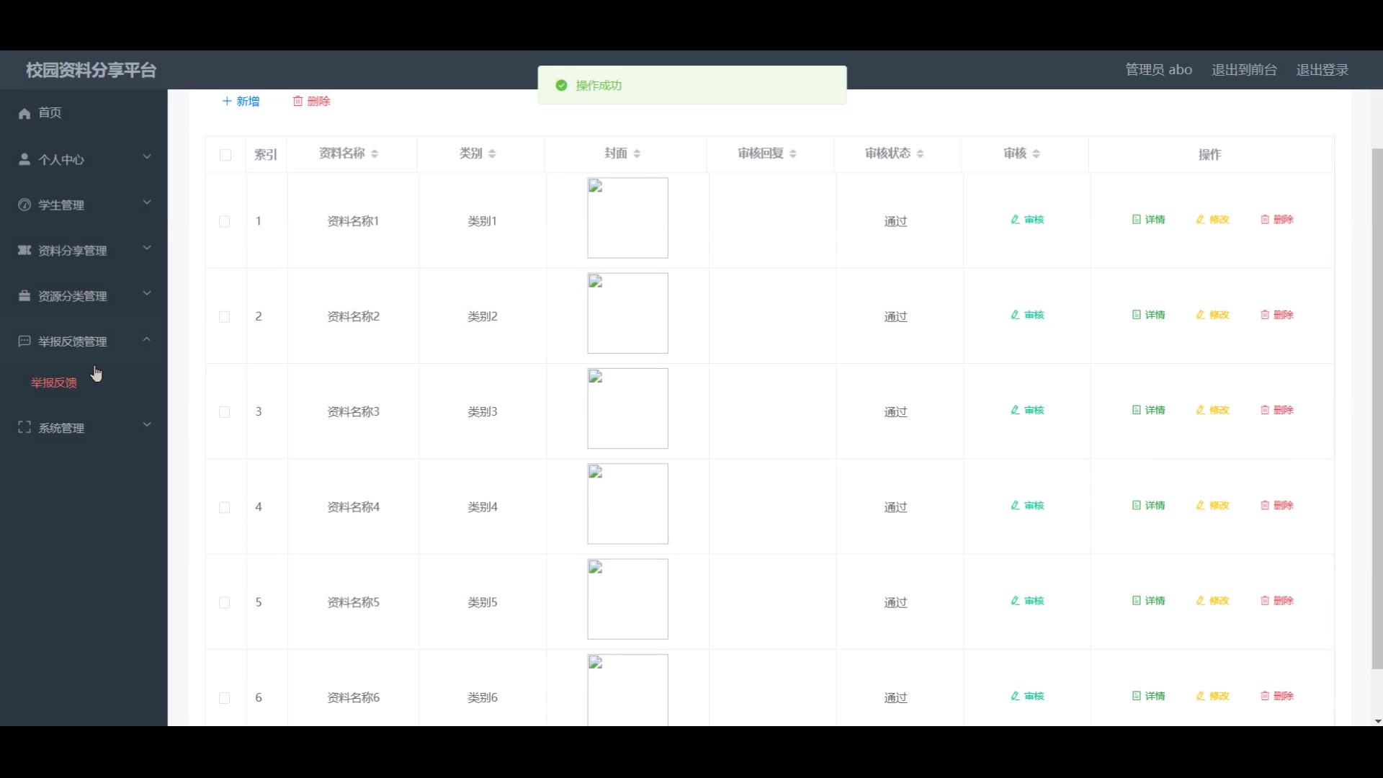1383x778 pixels.
Task: Toggle the select-all header checkbox
Action: coord(225,155)
